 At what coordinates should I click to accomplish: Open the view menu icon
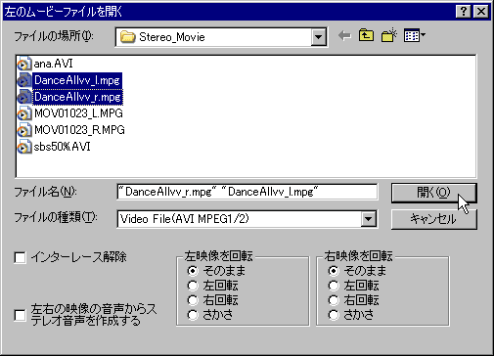tap(414, 35)
